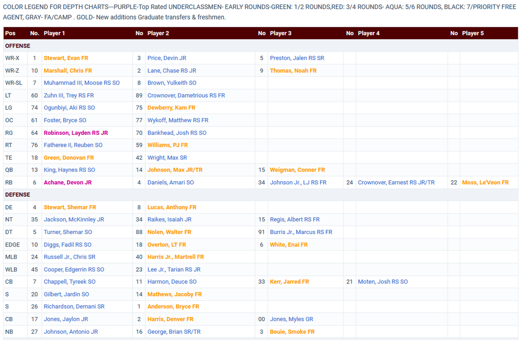Open King, Haynes RS SO link
This screenshot has height=340, width=523.
tap(69, 170)
